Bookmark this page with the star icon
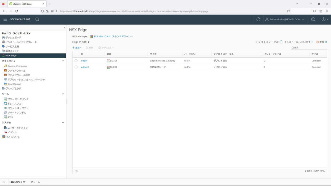The width and height of the screenshot is (331, 186). [x=288, y=11]
